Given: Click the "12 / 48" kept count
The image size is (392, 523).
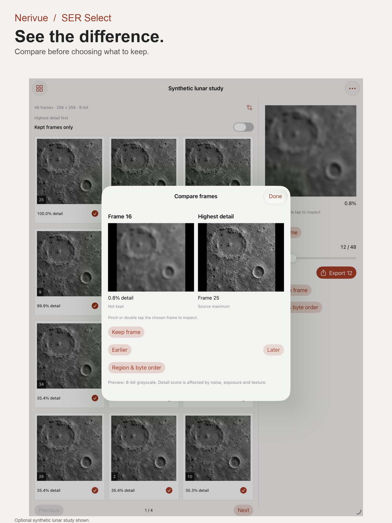Looking at the screenshot, I should pyautogui.click(x=348, y=247).
